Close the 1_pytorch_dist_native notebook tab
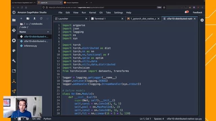 tap(158, 19)
